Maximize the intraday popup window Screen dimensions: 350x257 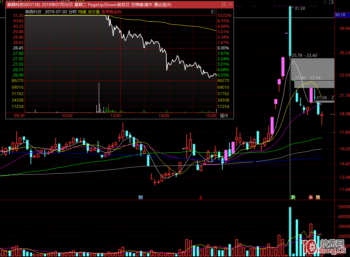tap(223, 5)
